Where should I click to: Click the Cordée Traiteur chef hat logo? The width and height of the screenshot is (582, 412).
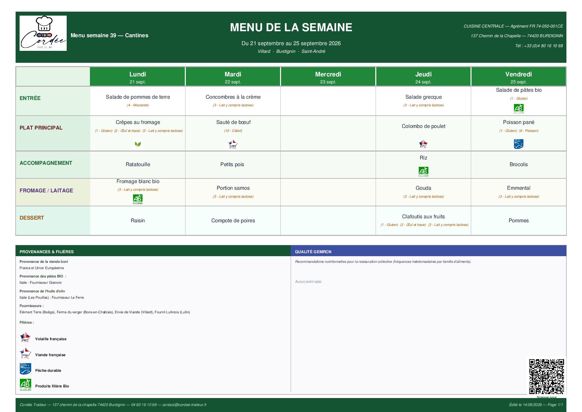43,33
